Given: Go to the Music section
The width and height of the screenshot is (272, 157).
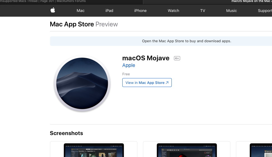Looking at the screenshot, I should [x=232, y=11].
